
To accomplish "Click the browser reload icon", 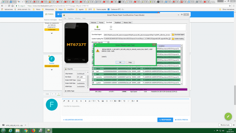I will [9, 6].
